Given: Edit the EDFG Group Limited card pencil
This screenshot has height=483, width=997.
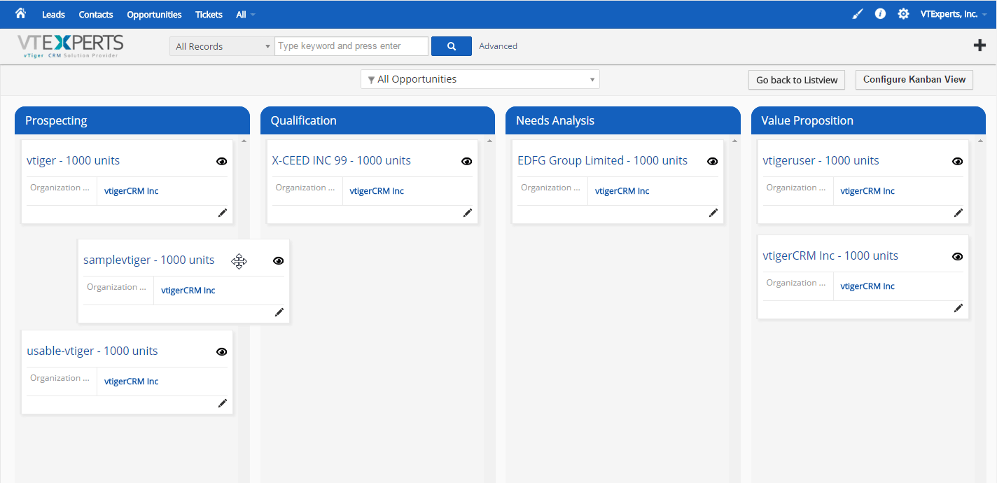Looking at the screenshot, I should pos(713,213).
